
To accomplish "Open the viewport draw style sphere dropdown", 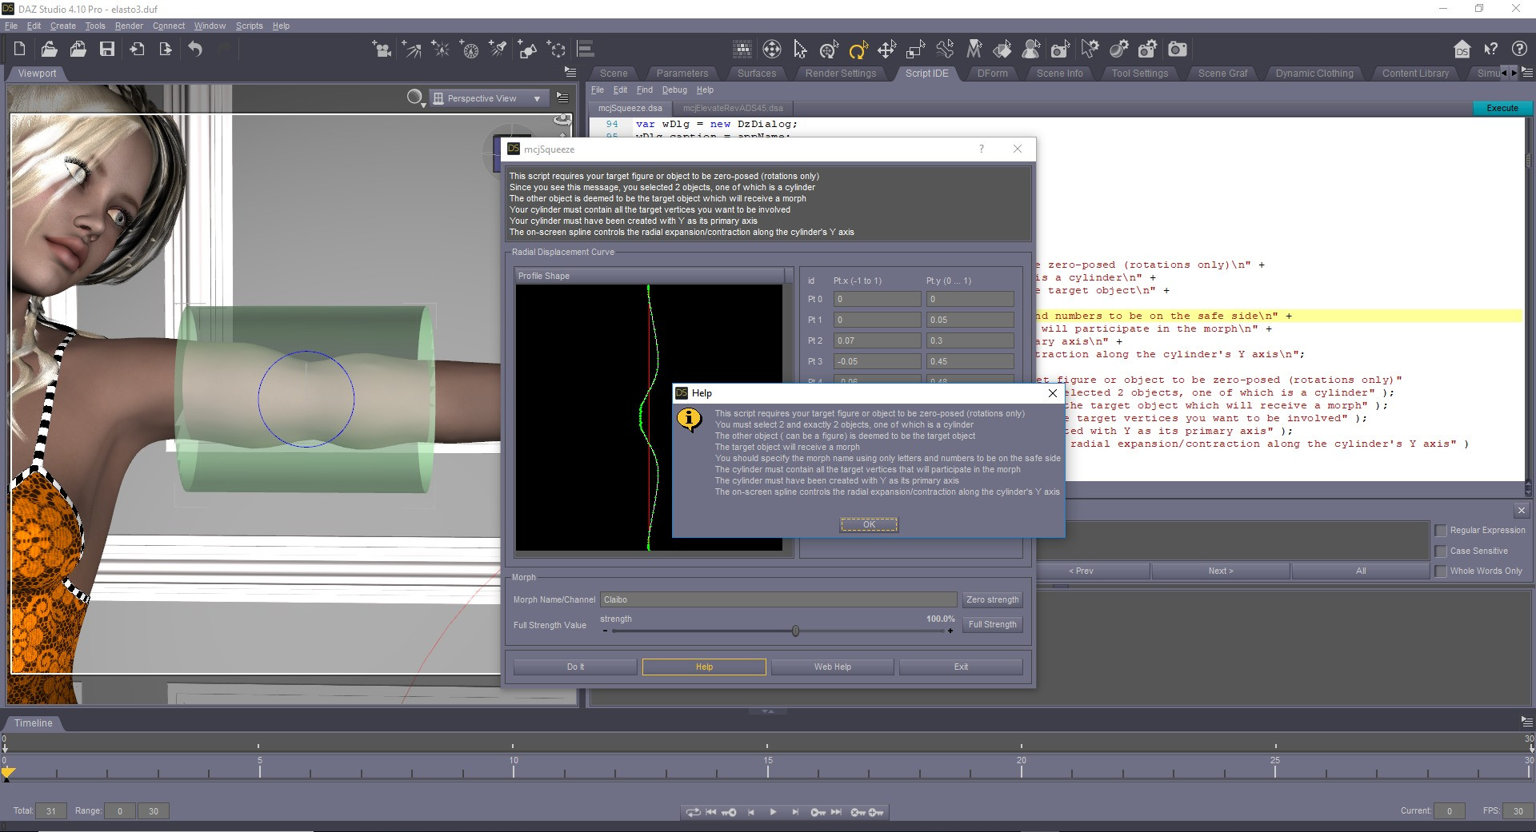I will 415,98.
